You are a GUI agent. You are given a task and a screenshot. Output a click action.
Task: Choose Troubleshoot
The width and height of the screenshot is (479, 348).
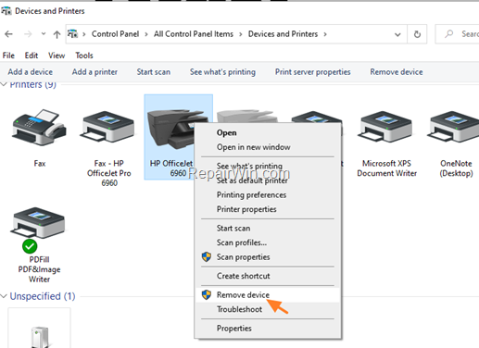click(268, 309)
